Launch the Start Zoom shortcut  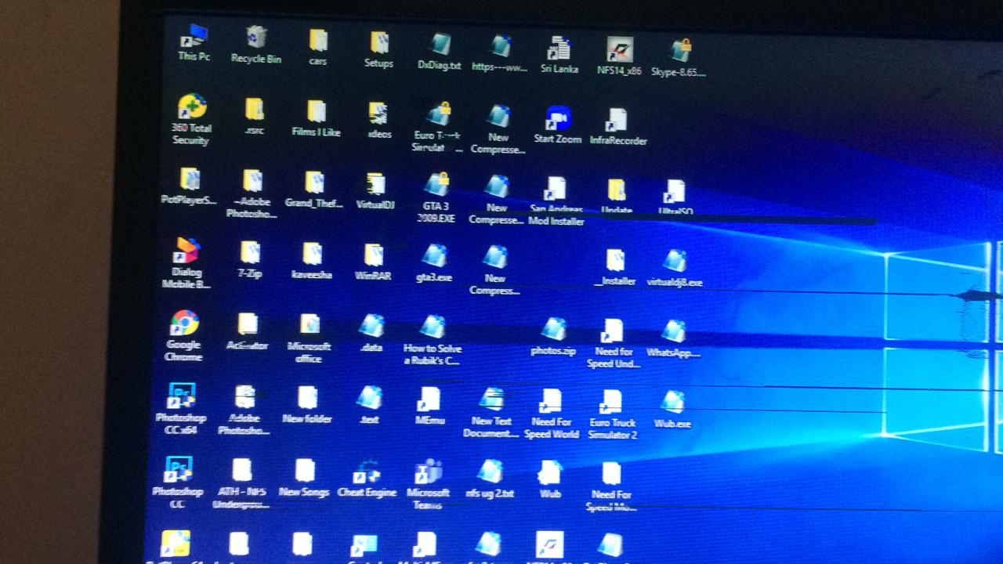tap(558, 125)
